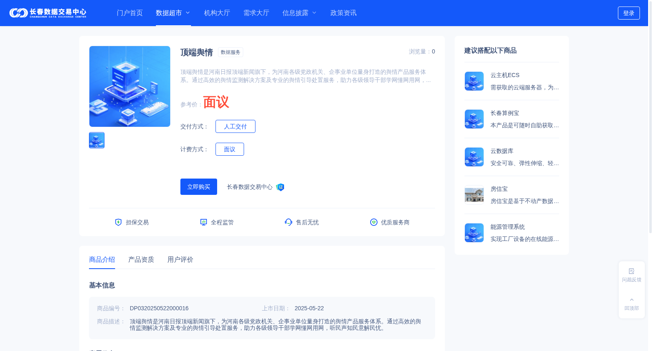The width and height of the screenshot is (653, 351).
Task: Click product number DP0320250522000016
Action: point(159,308)
